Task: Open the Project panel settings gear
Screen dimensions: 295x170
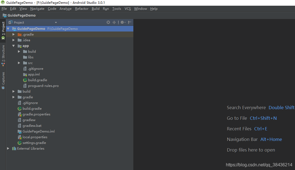Action: point(123,22)
